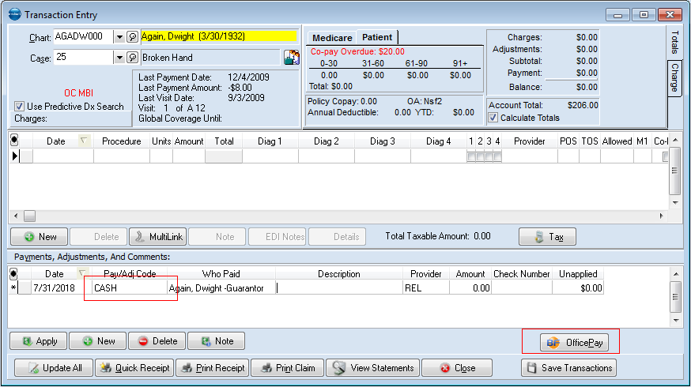Click the Check Number column header
Viewport: 691px width, 387px height.
[x=521, y=274]
